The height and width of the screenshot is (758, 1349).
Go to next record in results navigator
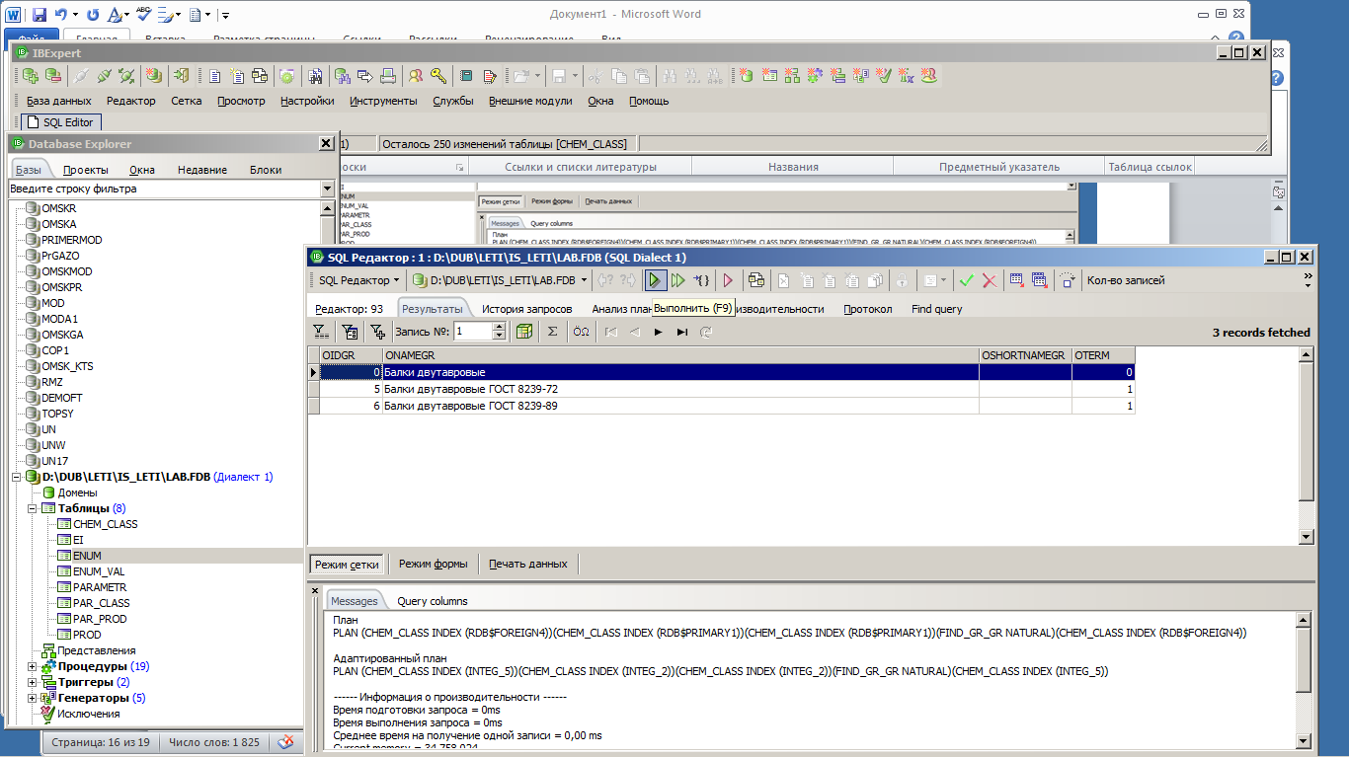coord(658,332)
